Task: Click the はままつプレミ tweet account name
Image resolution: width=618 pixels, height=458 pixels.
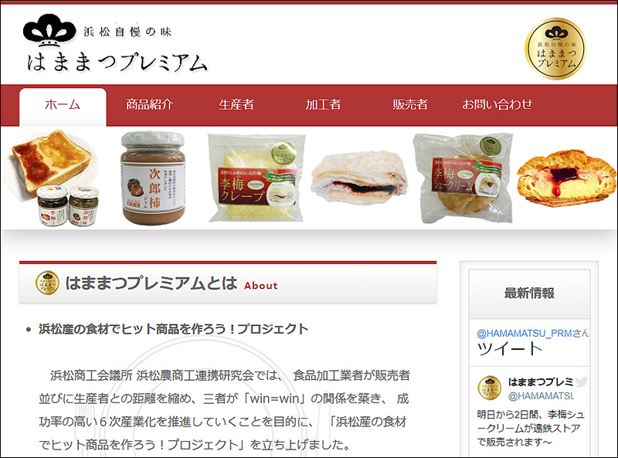Action: pyautogui.click(x=541, y=382)
